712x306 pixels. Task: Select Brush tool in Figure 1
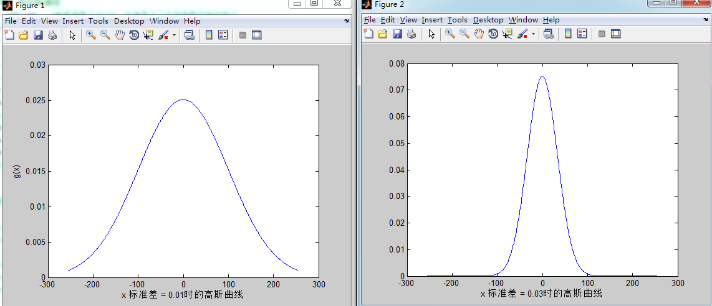(163, 35)
